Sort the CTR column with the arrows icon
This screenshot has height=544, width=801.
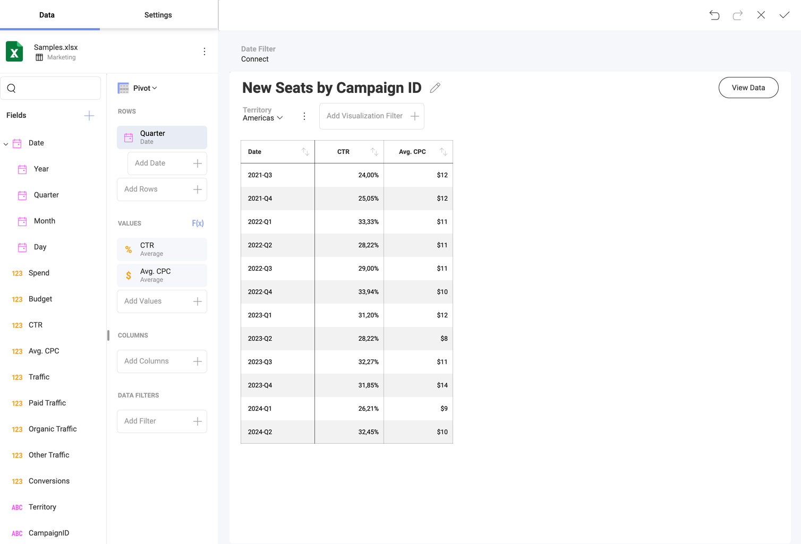[374, 152]
